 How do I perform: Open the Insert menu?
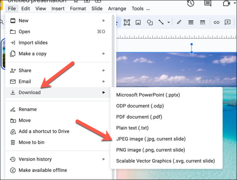(58, 9)
